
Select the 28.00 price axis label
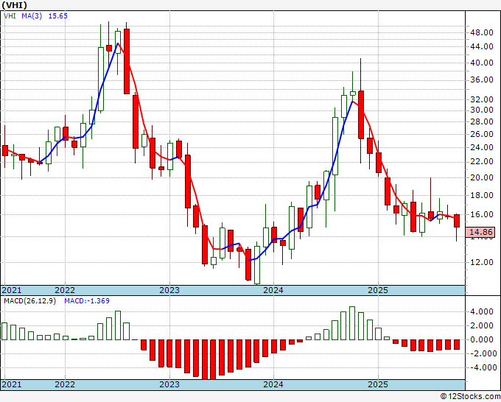(x=482, y=121)
